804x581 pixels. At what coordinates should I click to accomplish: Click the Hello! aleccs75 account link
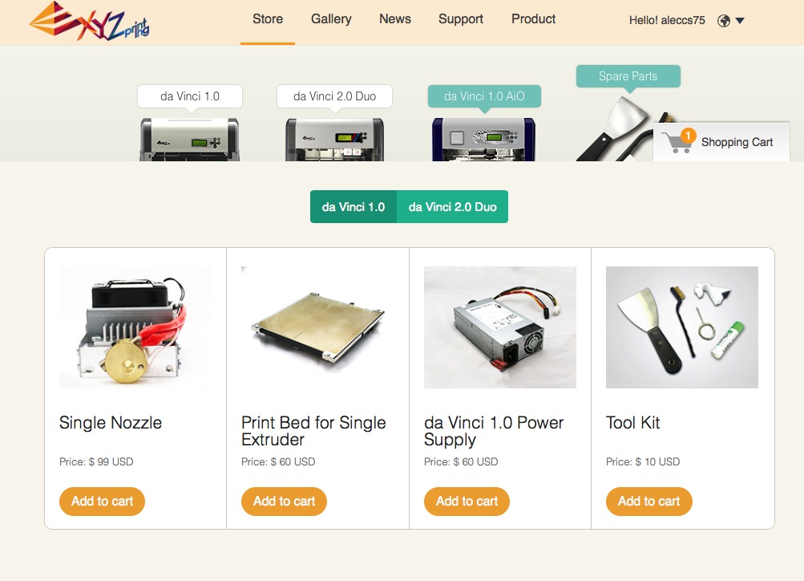[667, 21]
